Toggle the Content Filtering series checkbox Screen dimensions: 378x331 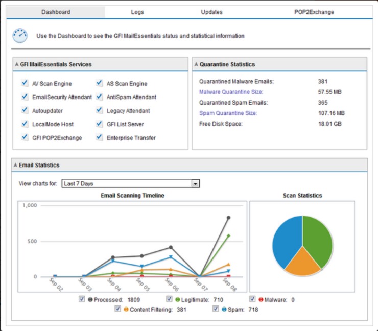[117, 309]
